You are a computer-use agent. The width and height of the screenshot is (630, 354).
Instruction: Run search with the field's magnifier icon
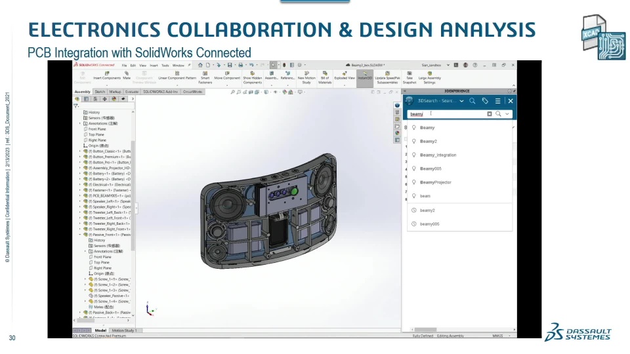[498, 114]
